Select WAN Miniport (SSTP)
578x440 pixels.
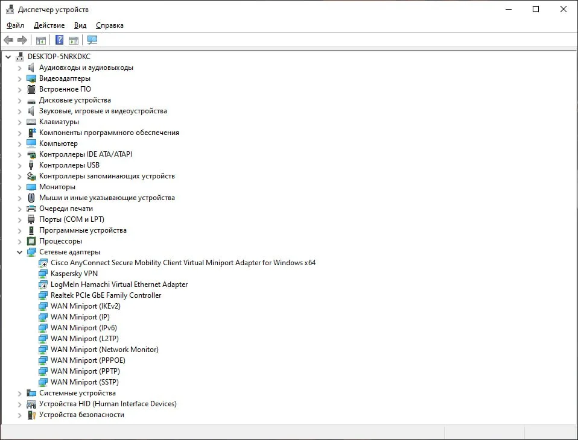coord(85,382)
